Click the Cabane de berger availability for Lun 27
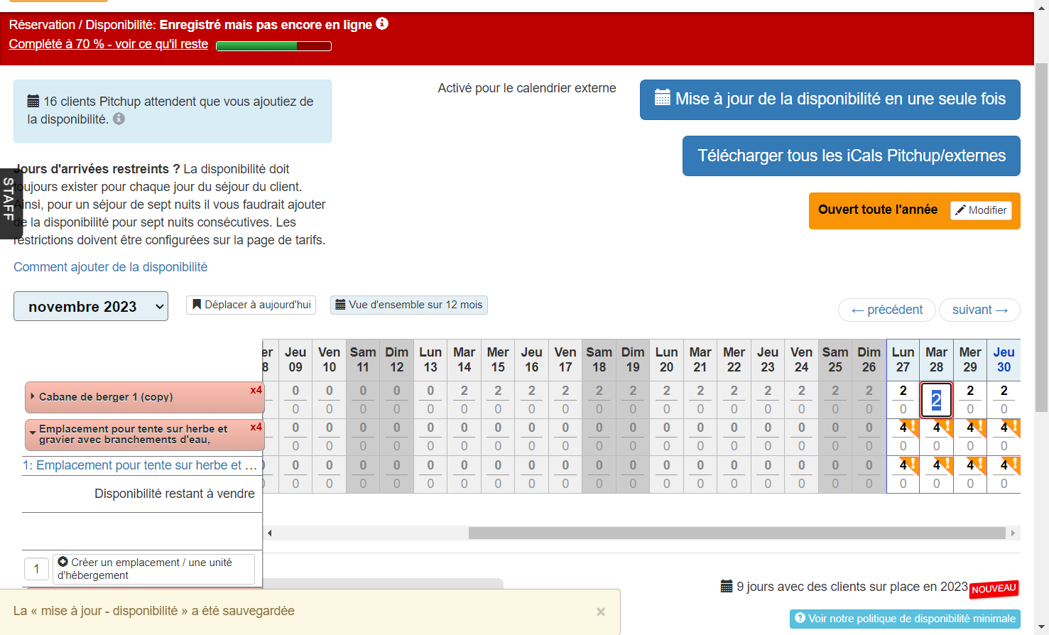The height and width of the screenshot is (635, 1049). [x=903, y=391]
